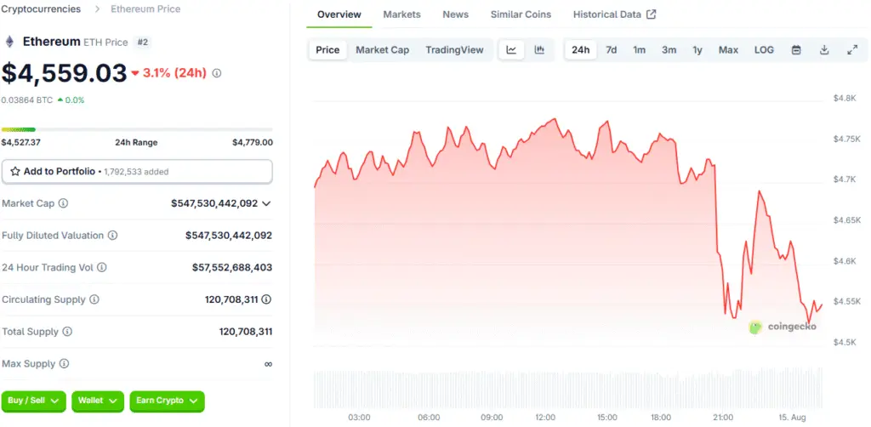Open the Historical Data tab

pos(614,14)
